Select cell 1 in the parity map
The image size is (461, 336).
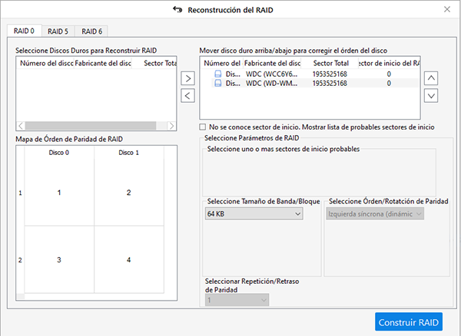click(59, 193)
